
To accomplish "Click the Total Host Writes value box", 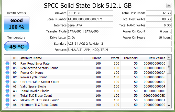I will [159, 19].
